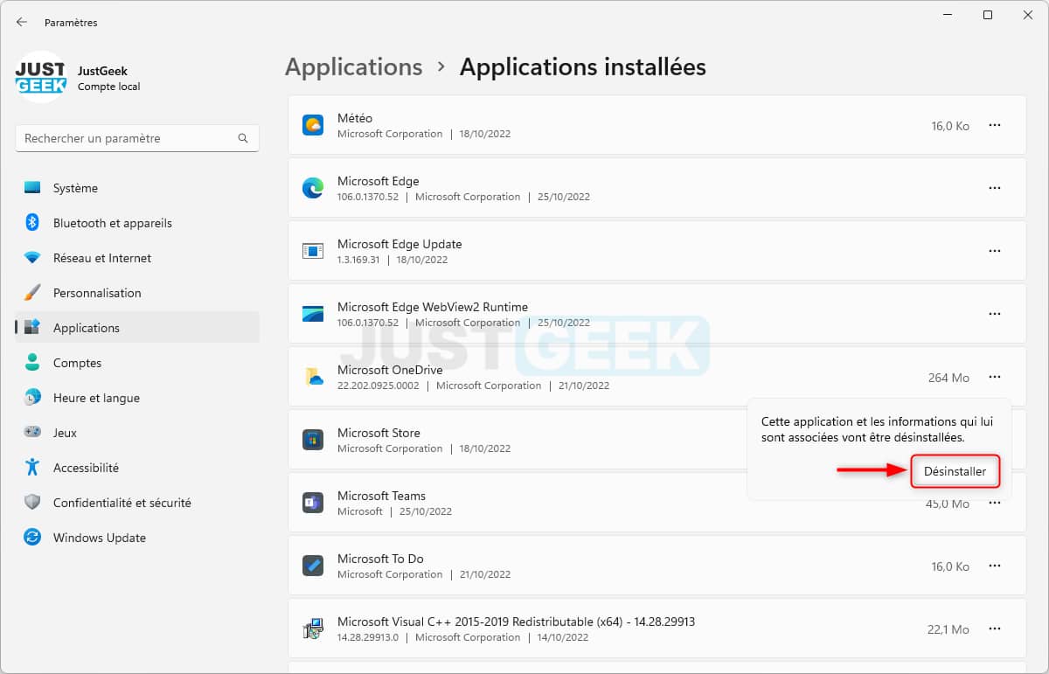Open the three-dot menu for Microsoft Teams
The image size is (1049, 674).
click(x=995, y=504)
